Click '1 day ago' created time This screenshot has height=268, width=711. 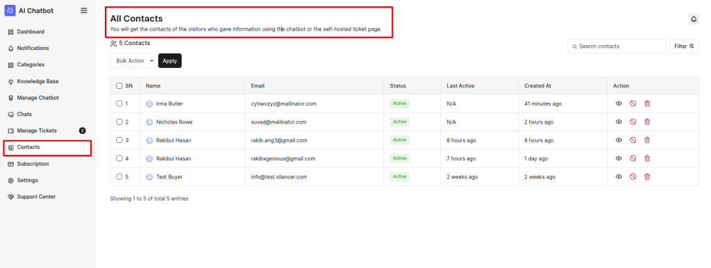pos(536,159)
